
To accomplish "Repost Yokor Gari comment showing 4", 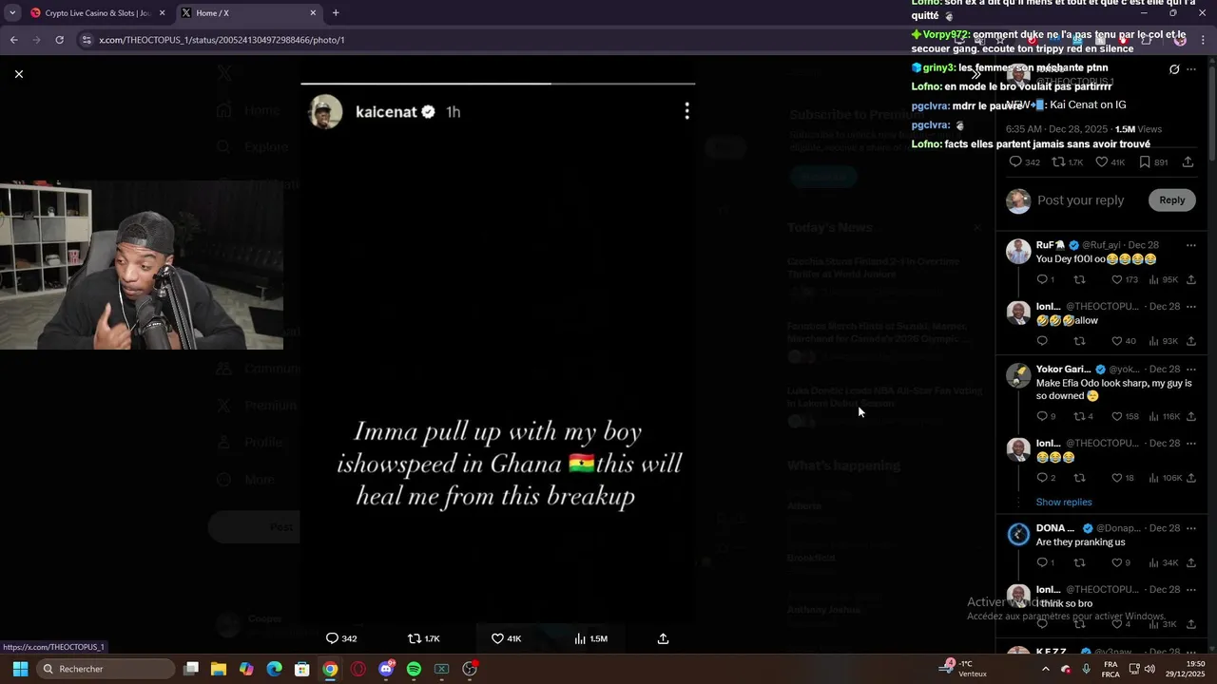I will (1083, 416).
